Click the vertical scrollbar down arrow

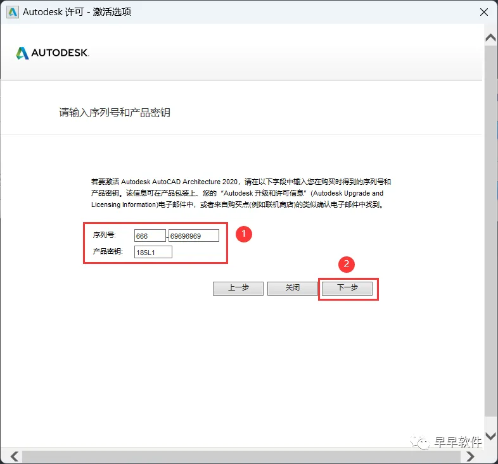click(490, 436)
